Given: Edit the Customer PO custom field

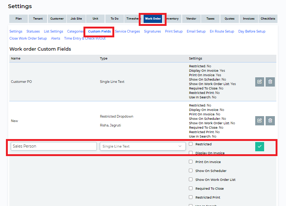Looking at the screenshot, I should coord(260,82).
